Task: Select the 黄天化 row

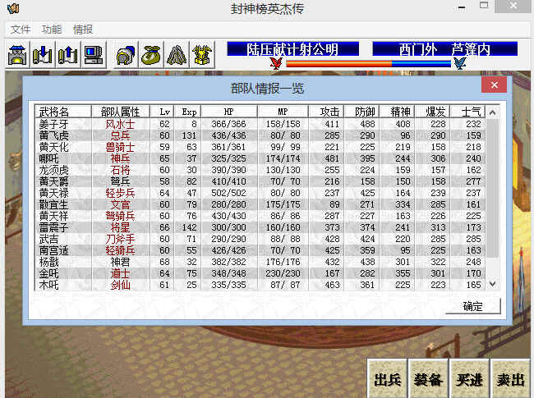Action: point(260,147)
